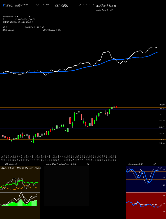Click the 'Avg Vol: 1.113 M' label
Image resolution: width=166 pixels, height=219 pixels.
click(106, 6)
